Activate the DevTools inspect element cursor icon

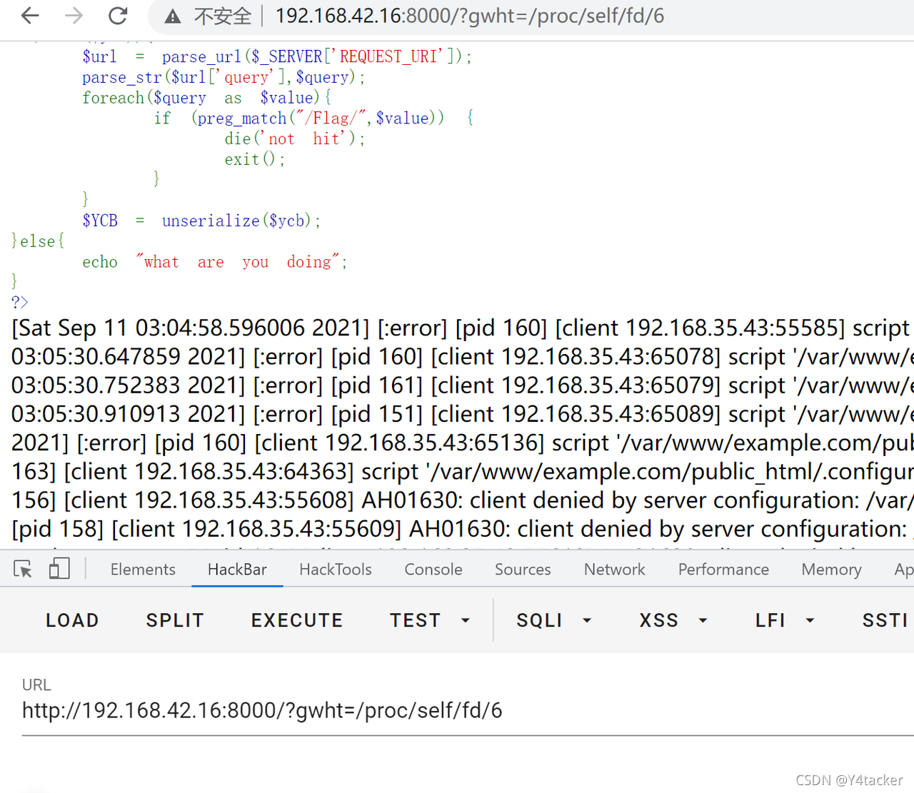23,569
